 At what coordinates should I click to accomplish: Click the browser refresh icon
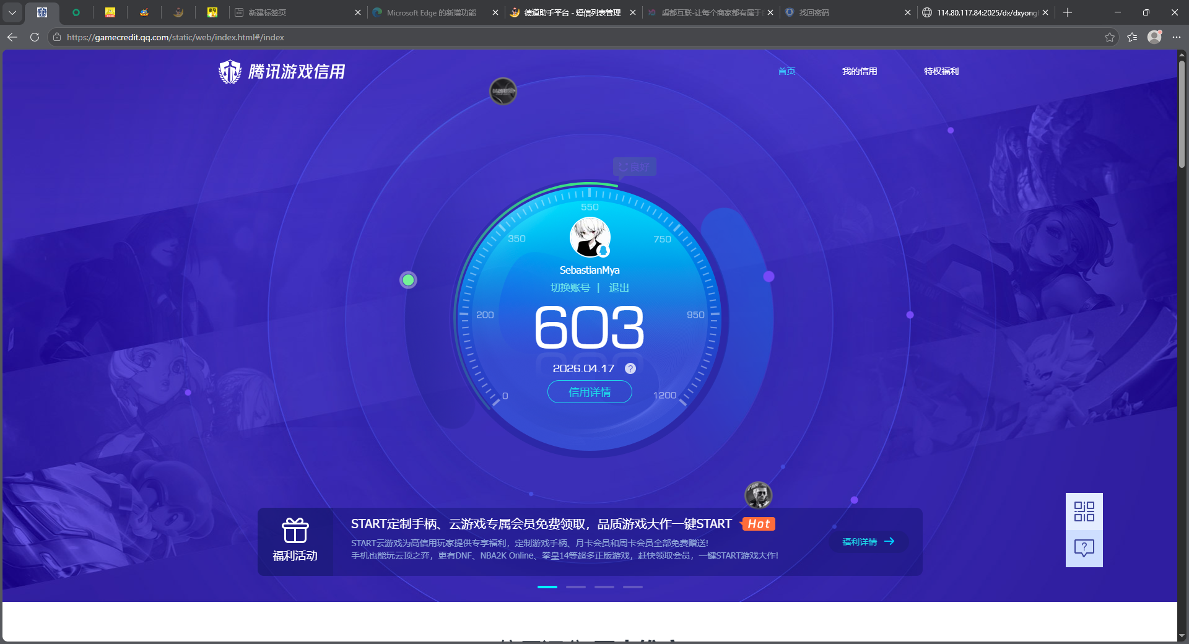[34, 37]
